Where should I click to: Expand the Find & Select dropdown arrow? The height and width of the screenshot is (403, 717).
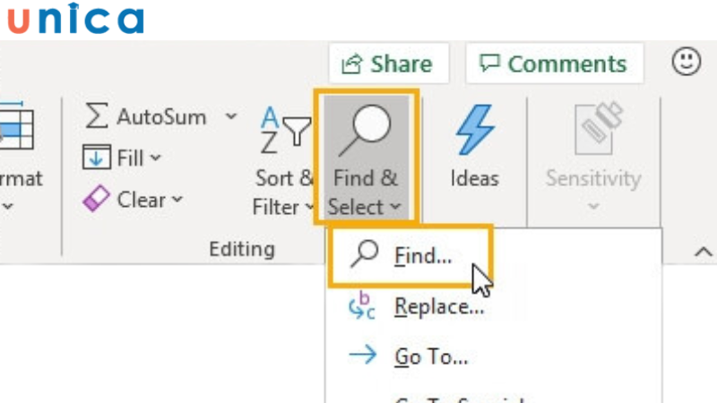[x=395, y=208]
